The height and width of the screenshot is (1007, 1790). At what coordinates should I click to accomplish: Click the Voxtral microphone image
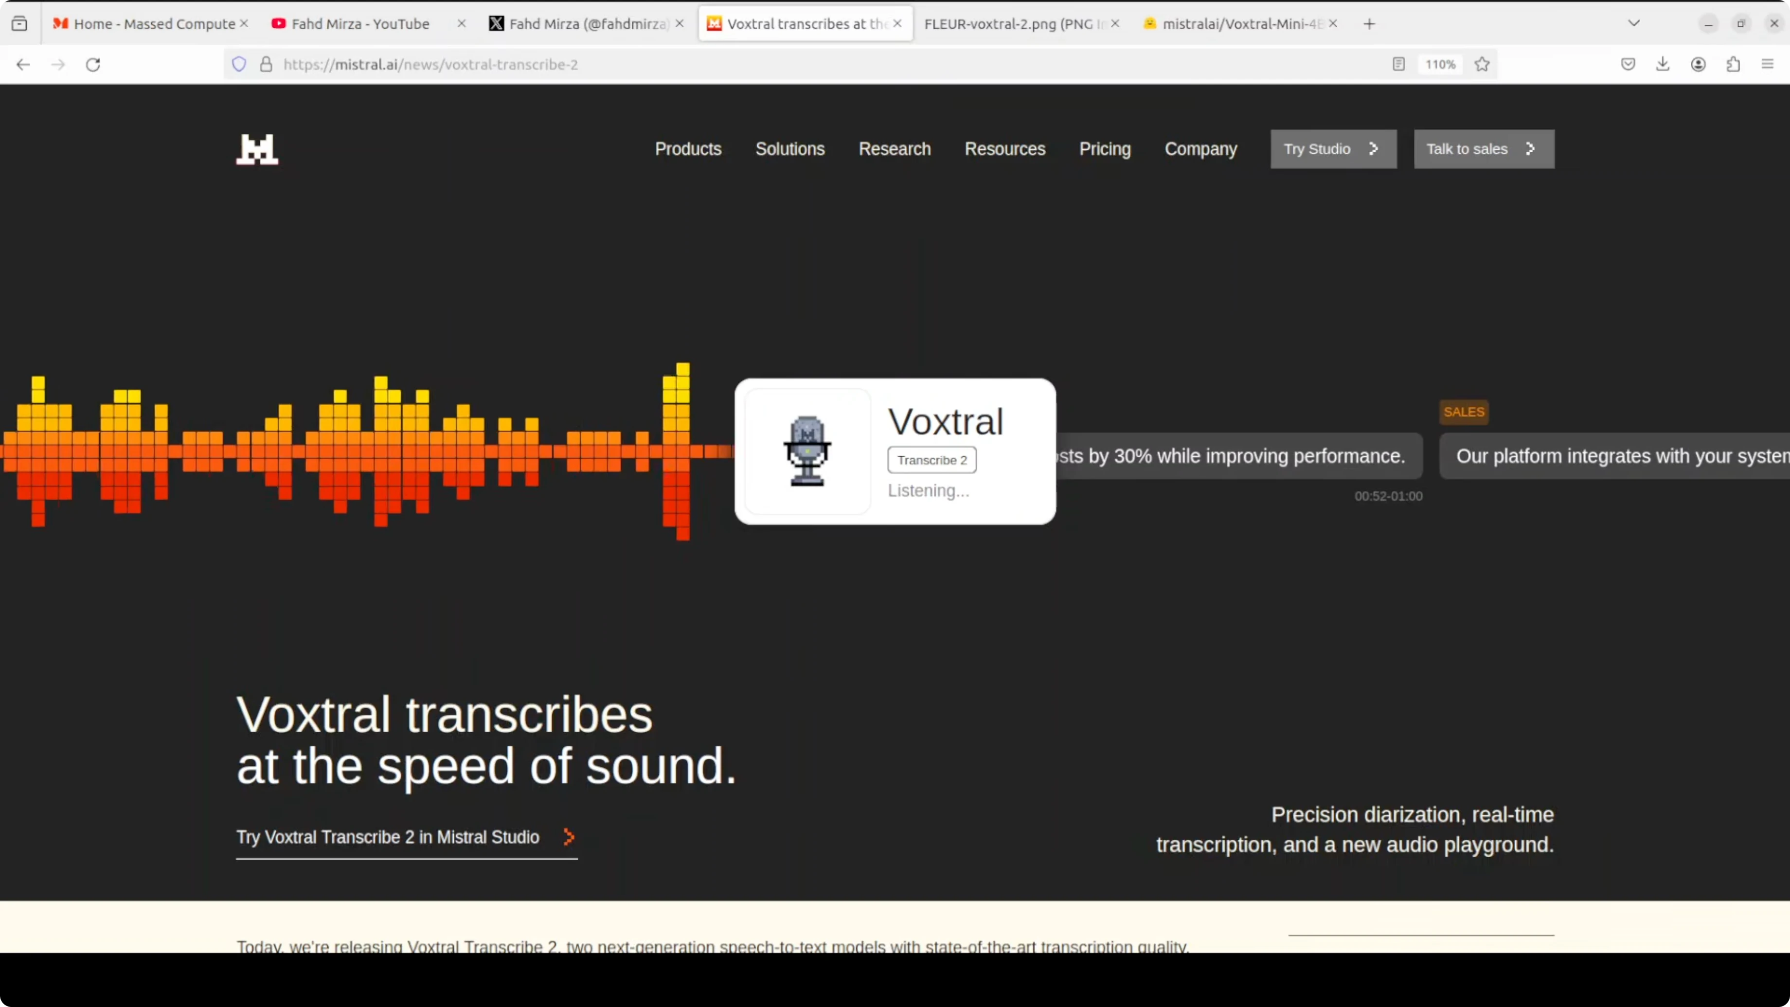807,451
